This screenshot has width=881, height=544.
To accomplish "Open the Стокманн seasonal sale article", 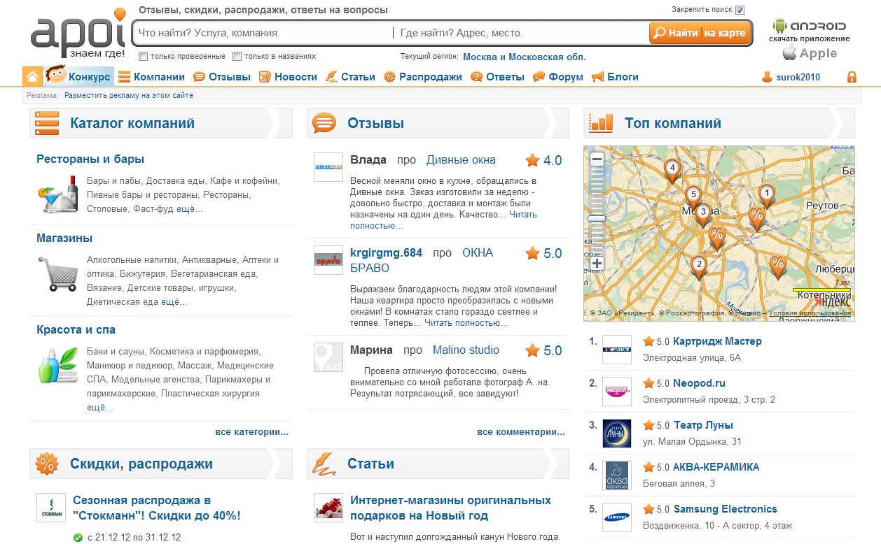I will point(157,508).
